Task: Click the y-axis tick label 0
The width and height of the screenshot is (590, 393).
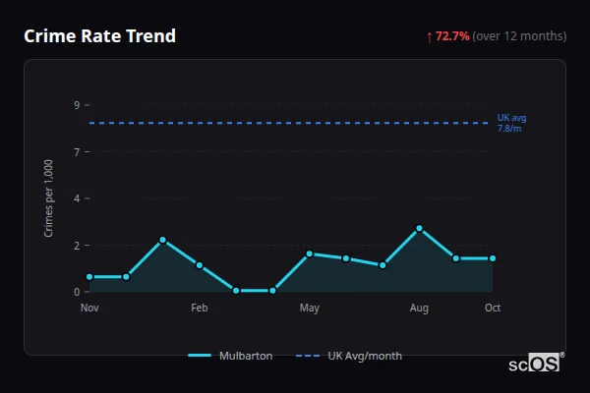Action: click(77, 292)
